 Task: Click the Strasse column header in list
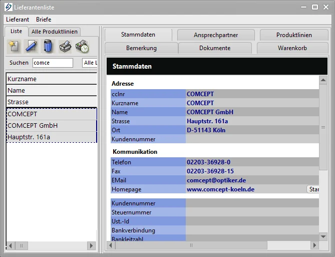52,102
